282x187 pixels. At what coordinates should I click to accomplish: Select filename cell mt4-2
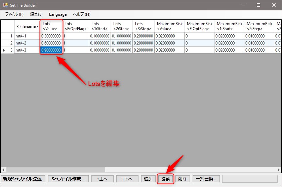pos(27,43)
